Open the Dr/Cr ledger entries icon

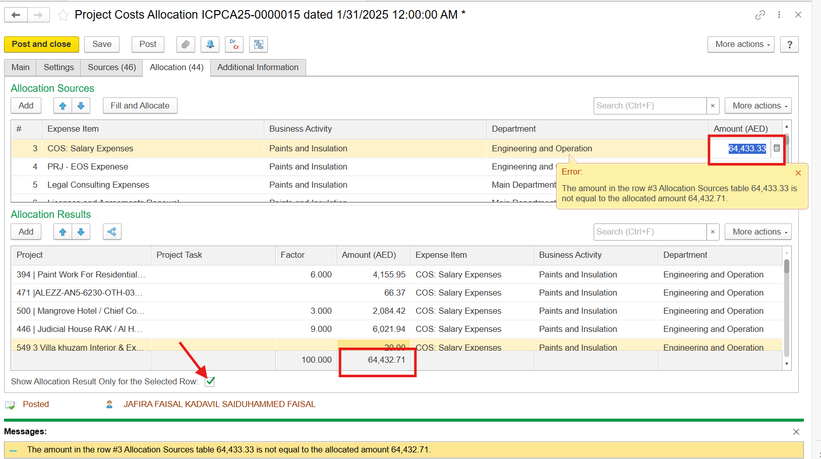point(234,44)
